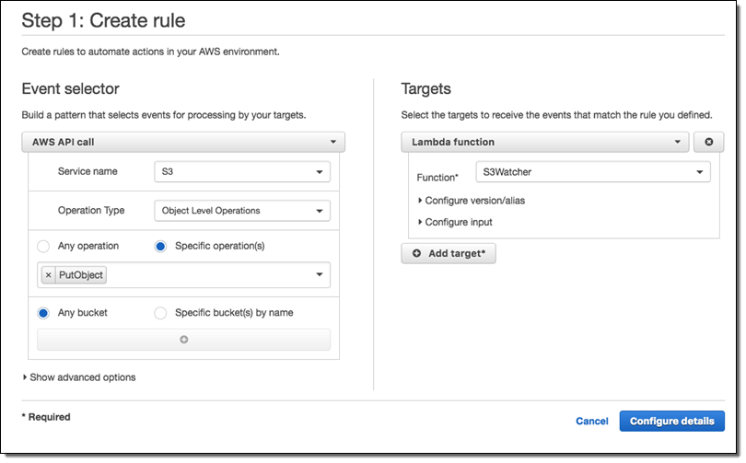
Task: Select the Specific operation(s) radio button
Action: tap(160, 246)
